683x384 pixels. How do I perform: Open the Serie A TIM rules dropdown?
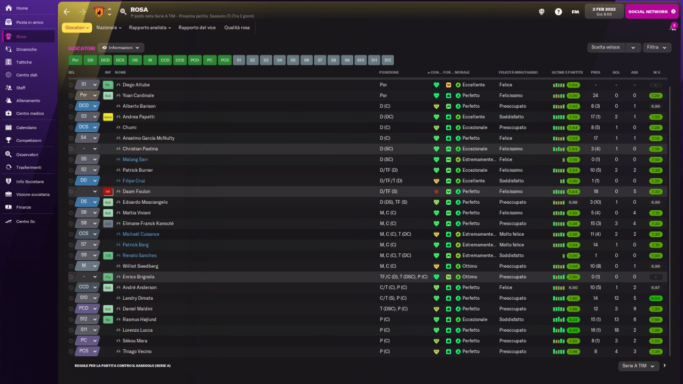pos(639,366)
